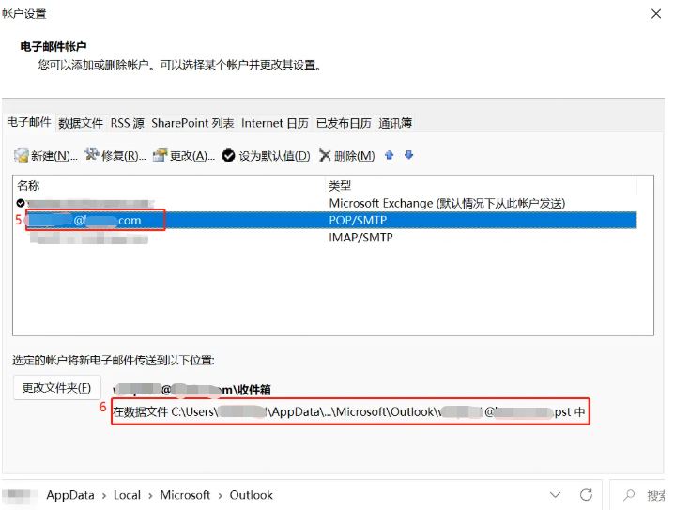Switch to the 已发布日历 tab
Screen dimensions: 674x510
pos(344,123)
